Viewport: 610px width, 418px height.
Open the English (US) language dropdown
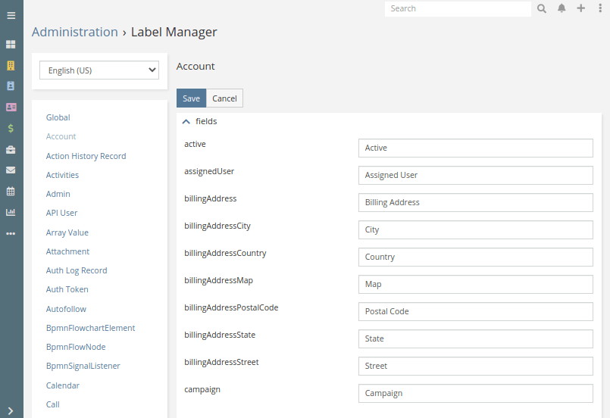coord(99,70)
